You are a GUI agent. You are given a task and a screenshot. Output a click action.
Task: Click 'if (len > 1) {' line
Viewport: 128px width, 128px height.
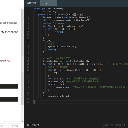click(56, 84)
